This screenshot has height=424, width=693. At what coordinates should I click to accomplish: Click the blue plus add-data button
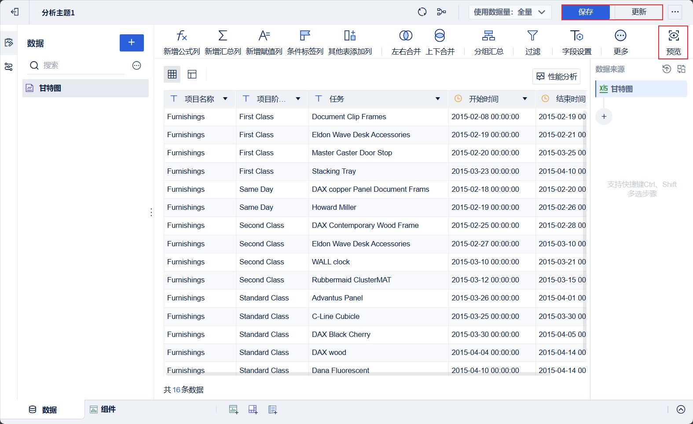pos(132,43)
